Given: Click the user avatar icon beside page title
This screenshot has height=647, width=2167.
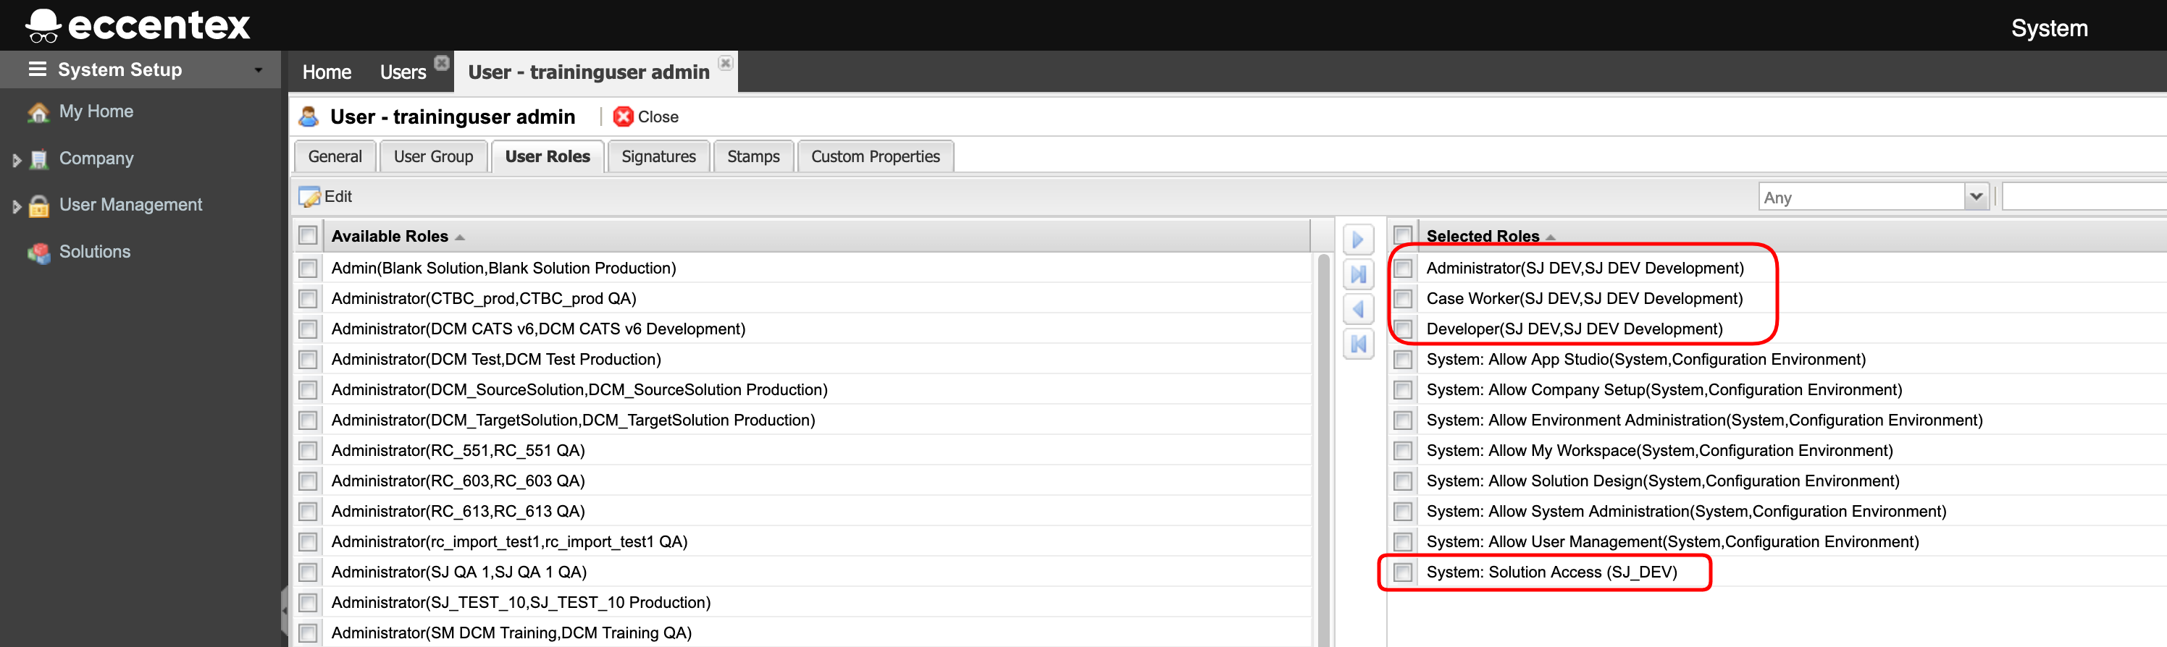Looking at the screenshot, I should [x=309, y=117].
